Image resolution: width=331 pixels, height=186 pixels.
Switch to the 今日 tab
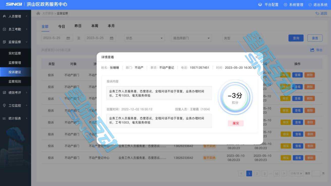coord(62,26)
